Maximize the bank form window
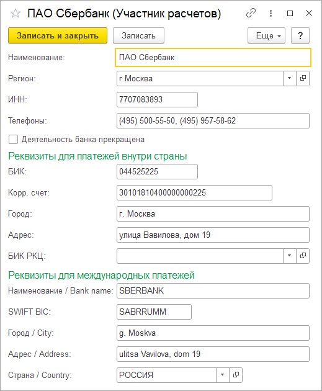Image resolution: width=322 pixels, height=391 pixels. [x=290, y=13]
